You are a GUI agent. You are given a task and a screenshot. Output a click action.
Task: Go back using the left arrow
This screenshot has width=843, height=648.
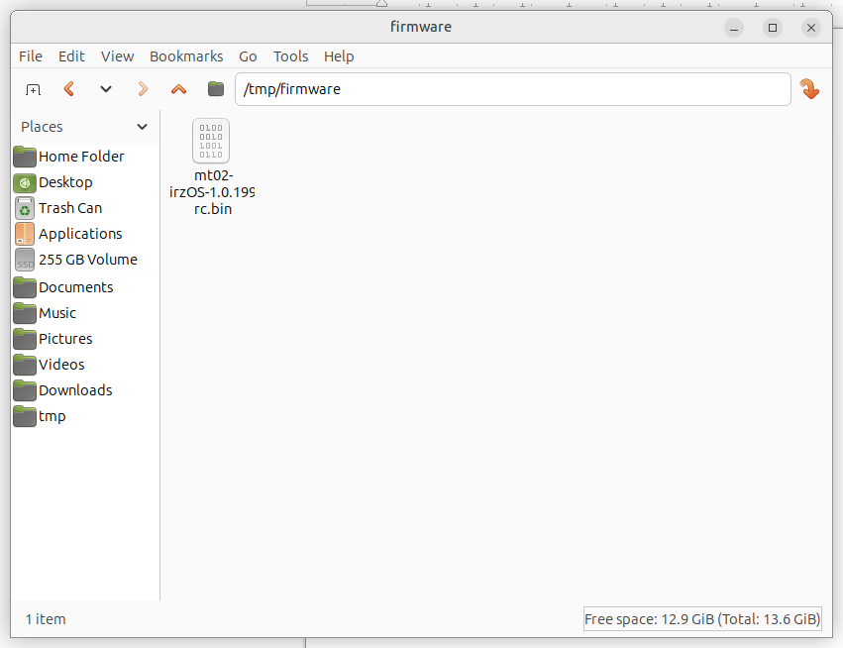pyautogui.click(x=69, y=89)
